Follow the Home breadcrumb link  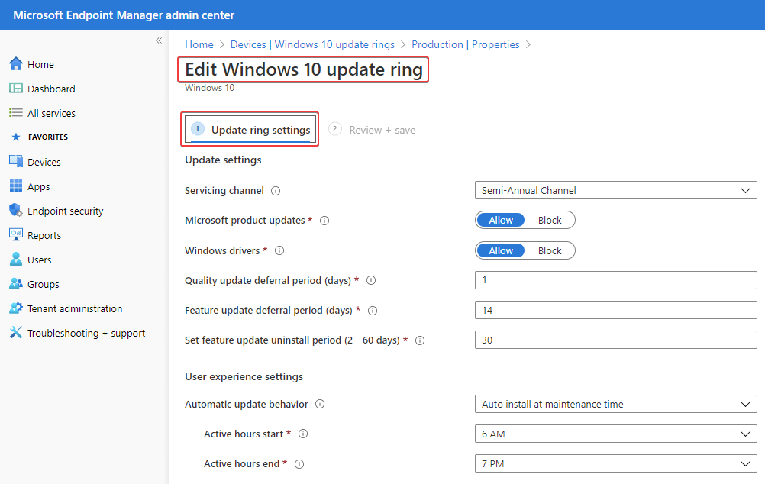point(199,44)
